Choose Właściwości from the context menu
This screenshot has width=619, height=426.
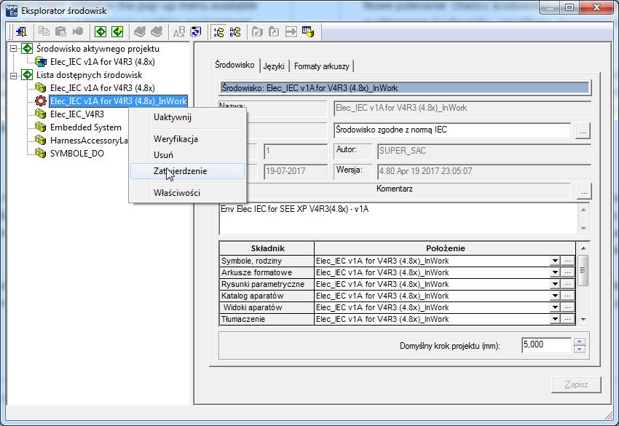coord(187,193)
